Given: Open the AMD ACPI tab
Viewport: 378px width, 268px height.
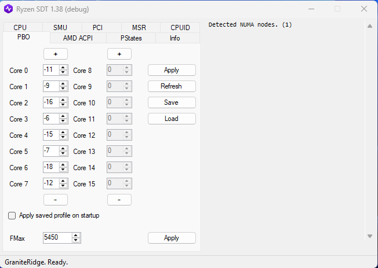Looking at the screenshot, I should point(77,38).
